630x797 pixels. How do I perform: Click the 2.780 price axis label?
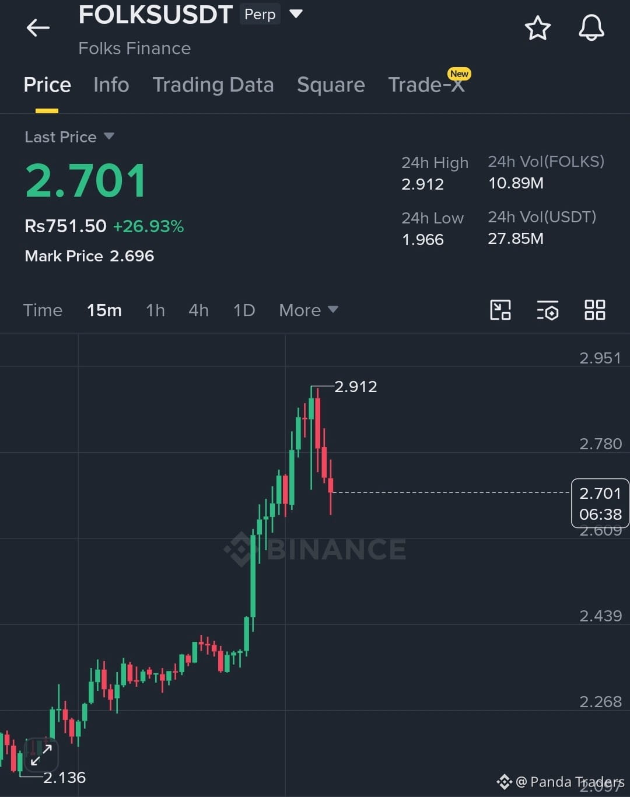(600, 443)
